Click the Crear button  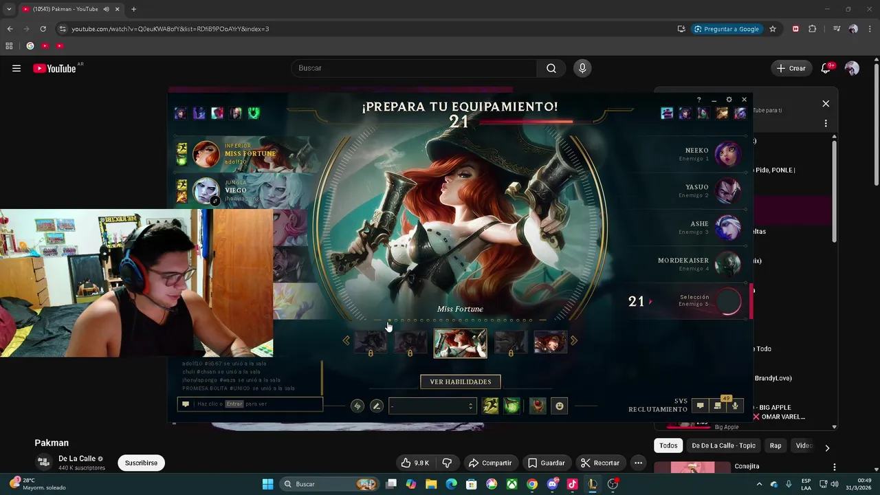click(x=791, y=68)
